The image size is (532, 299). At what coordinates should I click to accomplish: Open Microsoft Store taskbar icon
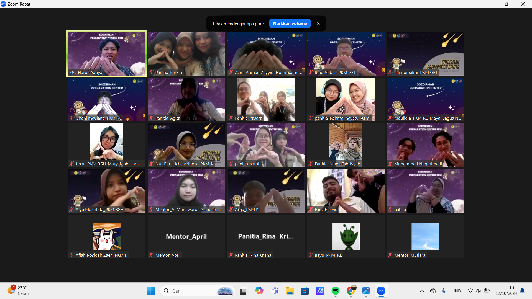(305, 291)
